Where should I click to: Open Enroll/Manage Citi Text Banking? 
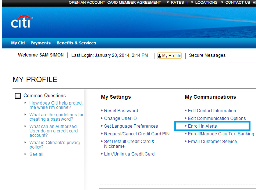(221, 134)
